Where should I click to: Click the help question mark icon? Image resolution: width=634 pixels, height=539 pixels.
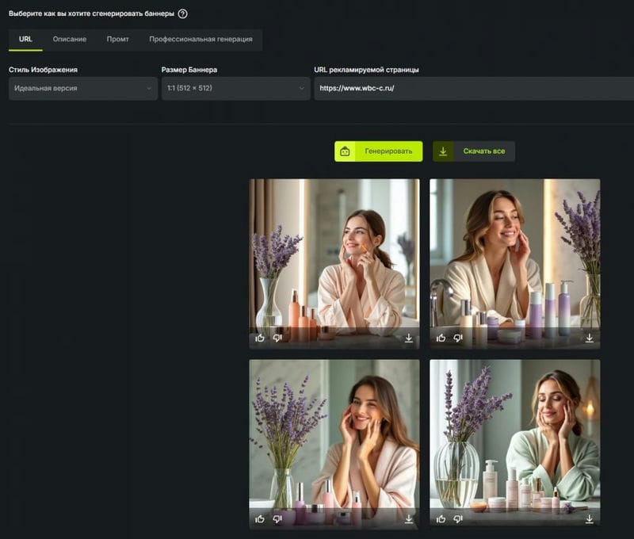pos(183,13)
